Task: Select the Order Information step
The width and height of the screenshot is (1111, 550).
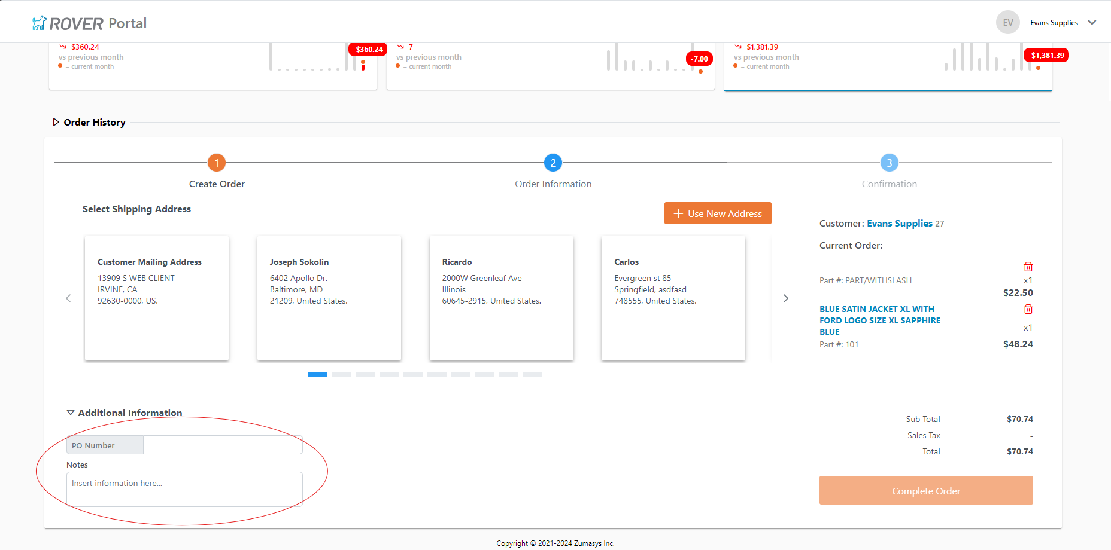Action: coord(553,162)
